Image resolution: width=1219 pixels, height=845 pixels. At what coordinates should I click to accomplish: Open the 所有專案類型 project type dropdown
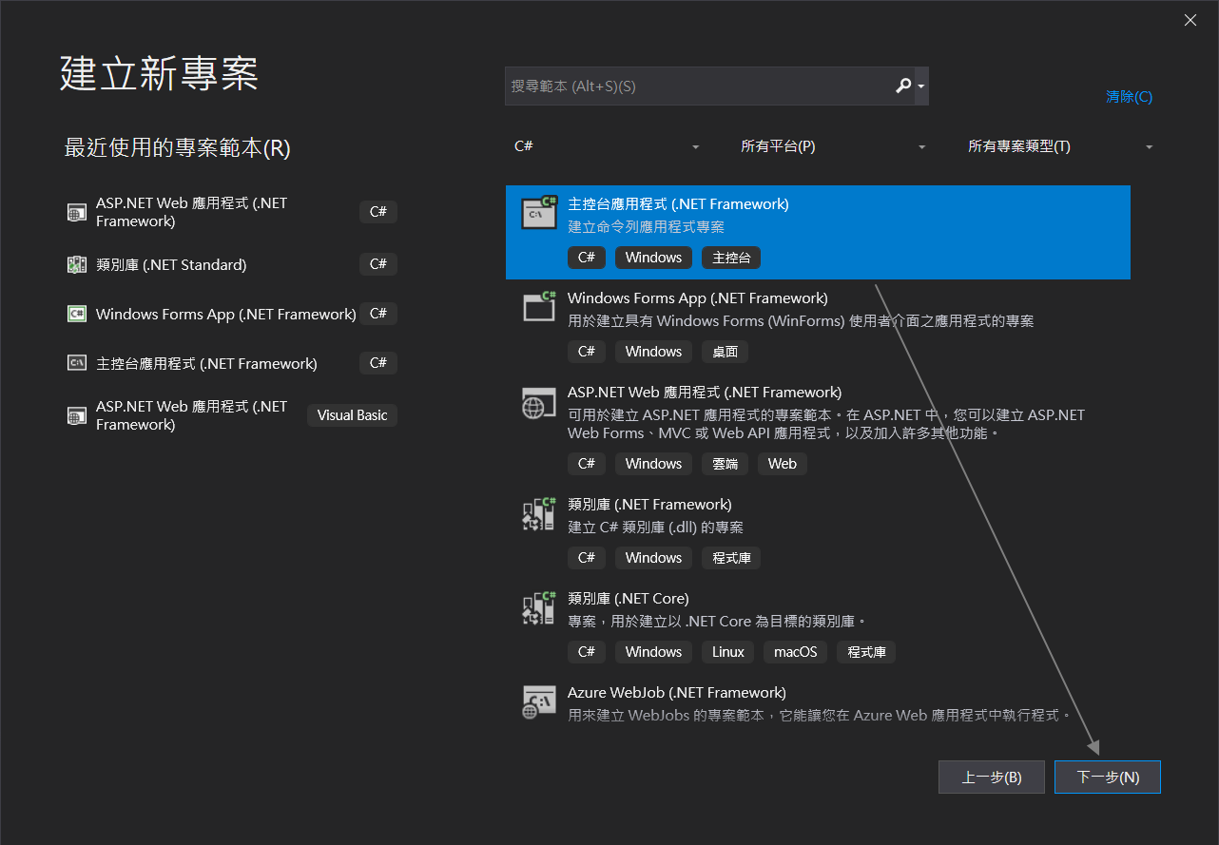click(x=1060, y=146)
